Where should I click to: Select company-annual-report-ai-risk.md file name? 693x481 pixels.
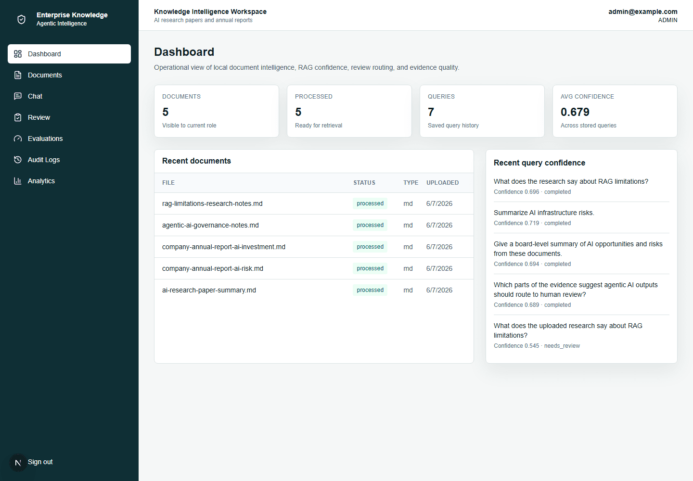click(x=213, y=268)
